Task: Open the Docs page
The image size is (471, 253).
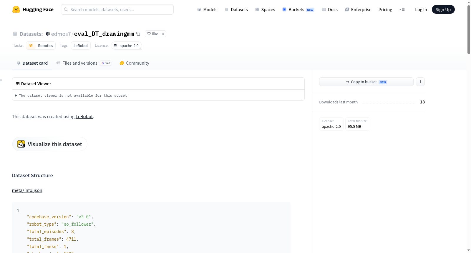Action: pyautogui.click(x=330, y=9)
